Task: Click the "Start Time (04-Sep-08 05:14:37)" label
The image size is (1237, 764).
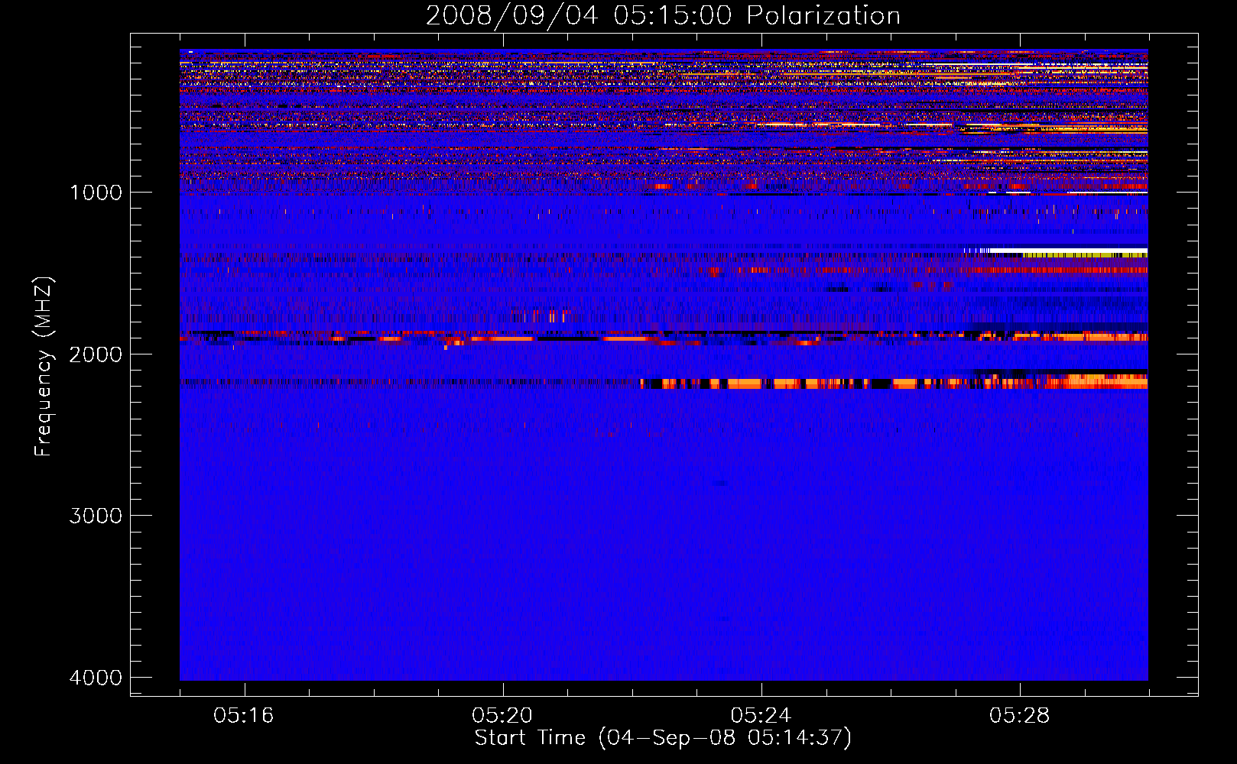Action: (x=663, y=738)
